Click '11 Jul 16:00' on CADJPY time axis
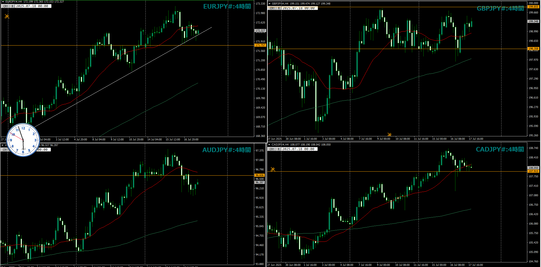541x267 pixels. tap(421, 265)
